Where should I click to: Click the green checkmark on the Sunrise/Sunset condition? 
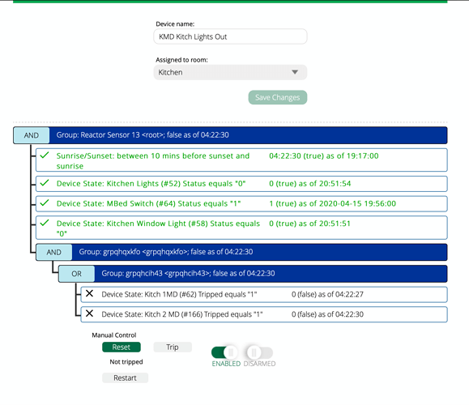[x=45, y=156]
